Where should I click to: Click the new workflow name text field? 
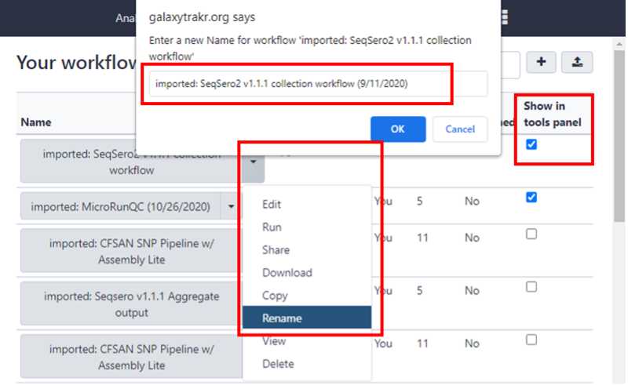click(x=318, y=84)
